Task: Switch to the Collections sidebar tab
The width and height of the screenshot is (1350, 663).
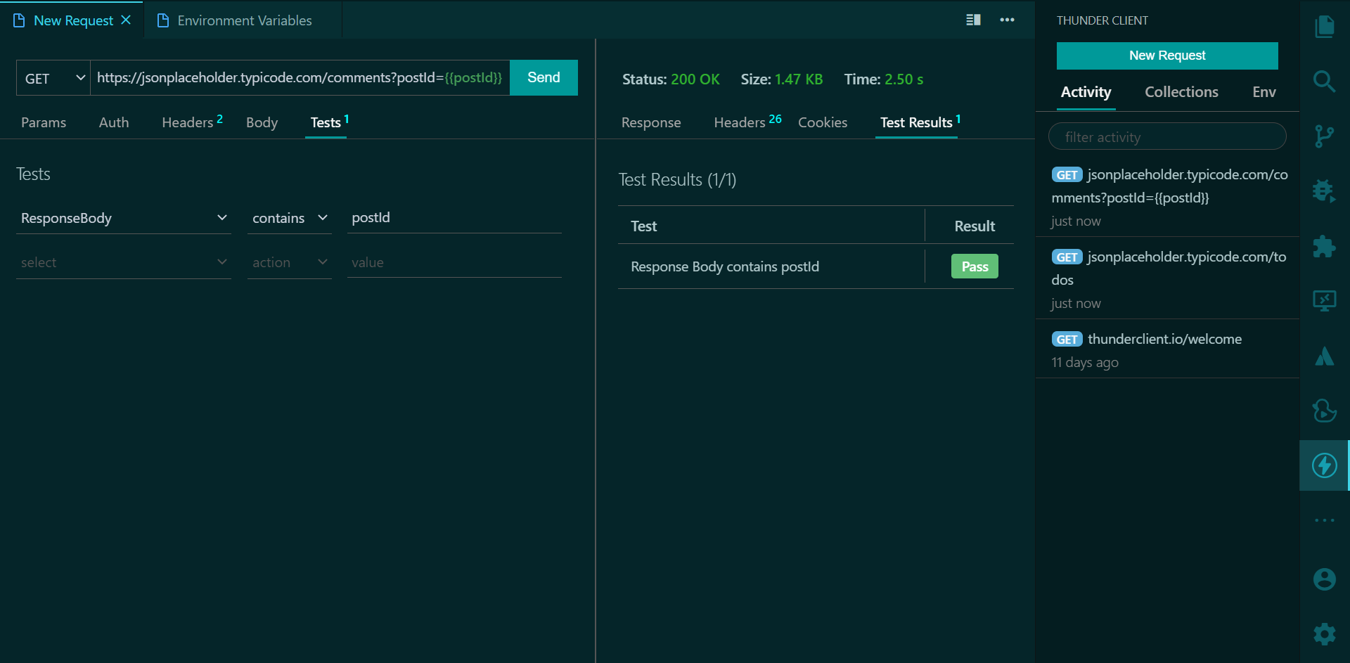Action: pos(1181,92)
